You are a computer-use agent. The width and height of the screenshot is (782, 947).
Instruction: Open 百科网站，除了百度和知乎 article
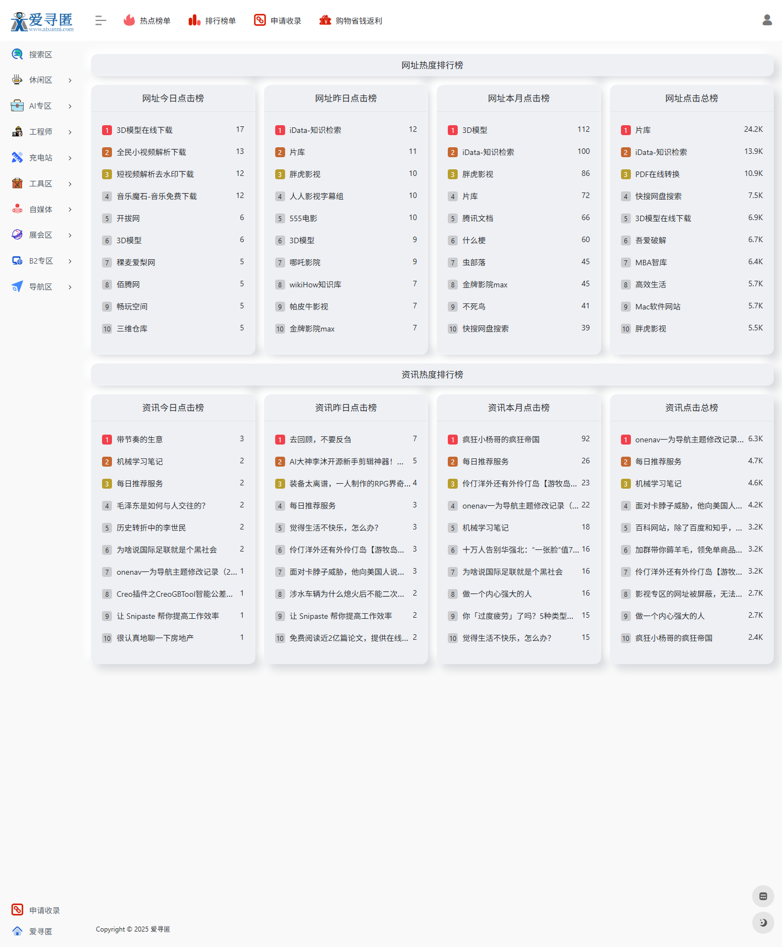tap(689, 528)
